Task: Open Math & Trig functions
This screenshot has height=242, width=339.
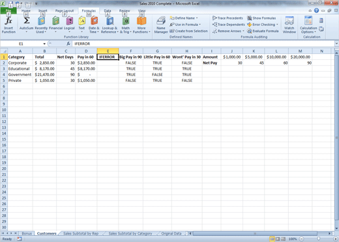Action: pos(126,25)
